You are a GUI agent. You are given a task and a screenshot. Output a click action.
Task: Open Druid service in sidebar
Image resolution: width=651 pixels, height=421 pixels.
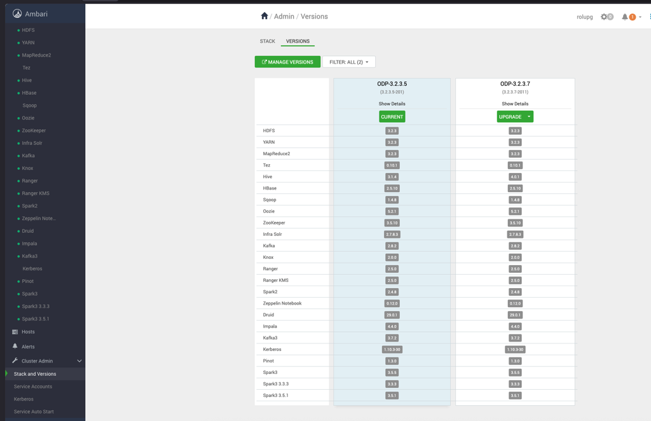tap(28, 231)
